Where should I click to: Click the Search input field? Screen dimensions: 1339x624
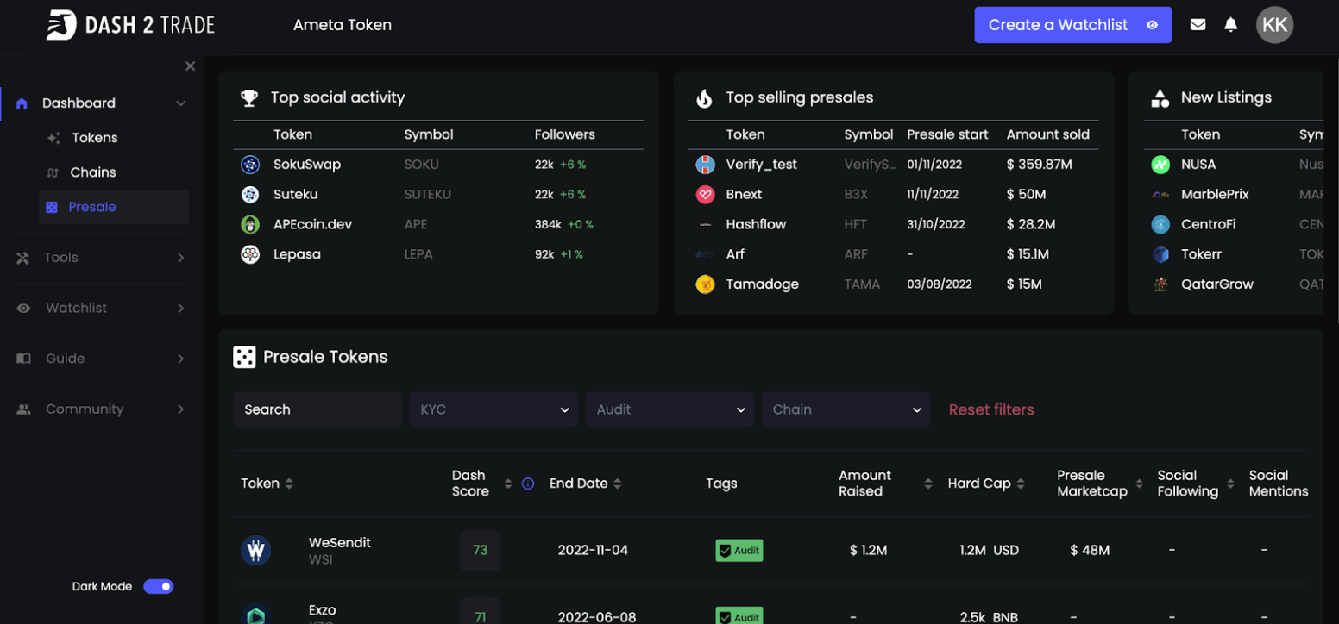point(317,410)
